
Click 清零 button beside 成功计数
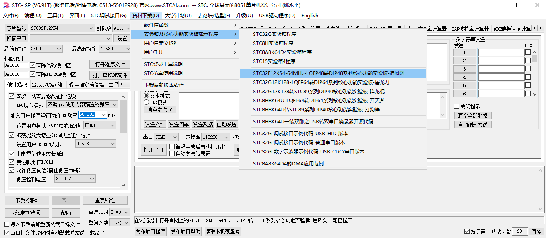pyautogui.click(x=536, y=231)
